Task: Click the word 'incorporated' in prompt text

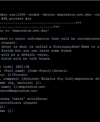Action: pyautogui.click(x=88, y=39)
